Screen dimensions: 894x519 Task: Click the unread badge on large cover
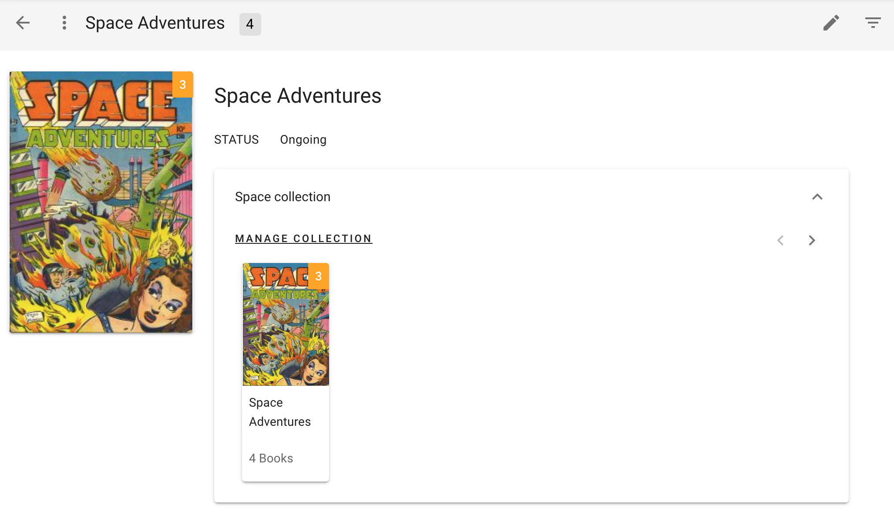point(183,84)
